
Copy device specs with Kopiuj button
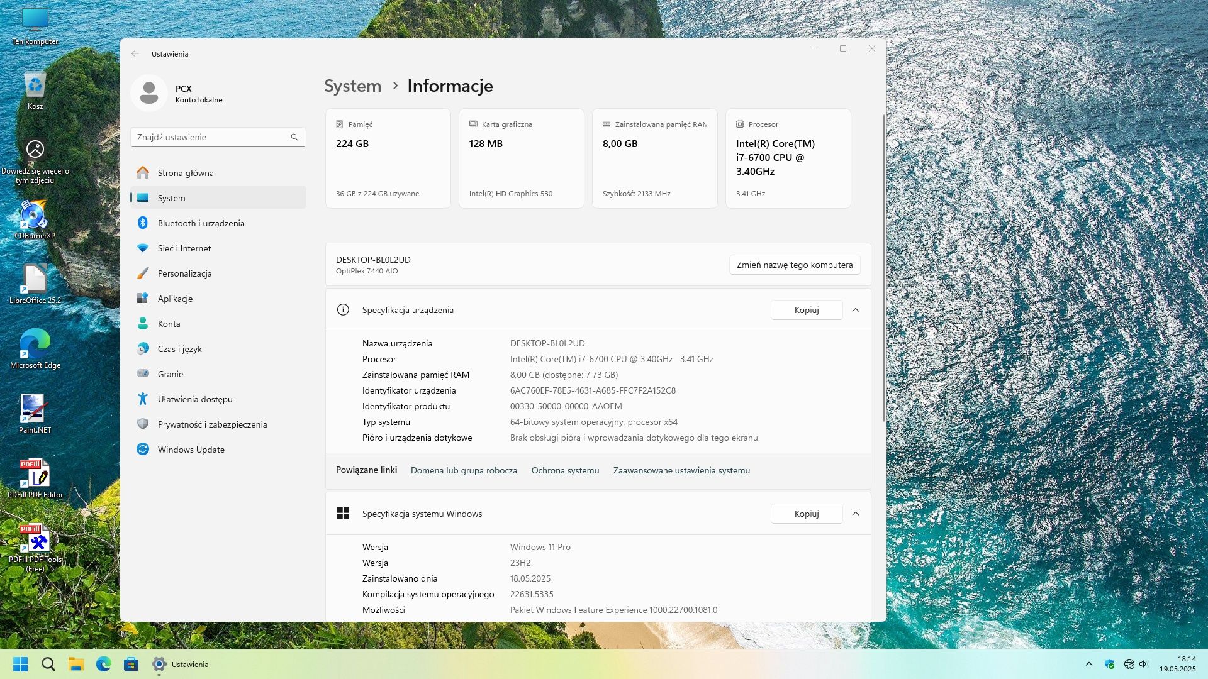807,310
